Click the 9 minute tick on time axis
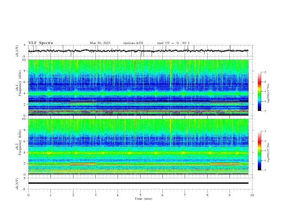Screen dimensions: 284x219 229,195
